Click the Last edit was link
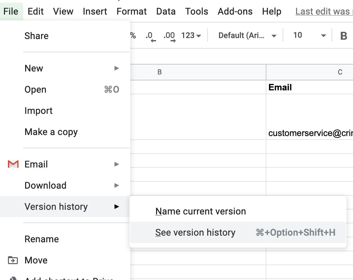This screenshot has height=280, width=353. point(323,11)
